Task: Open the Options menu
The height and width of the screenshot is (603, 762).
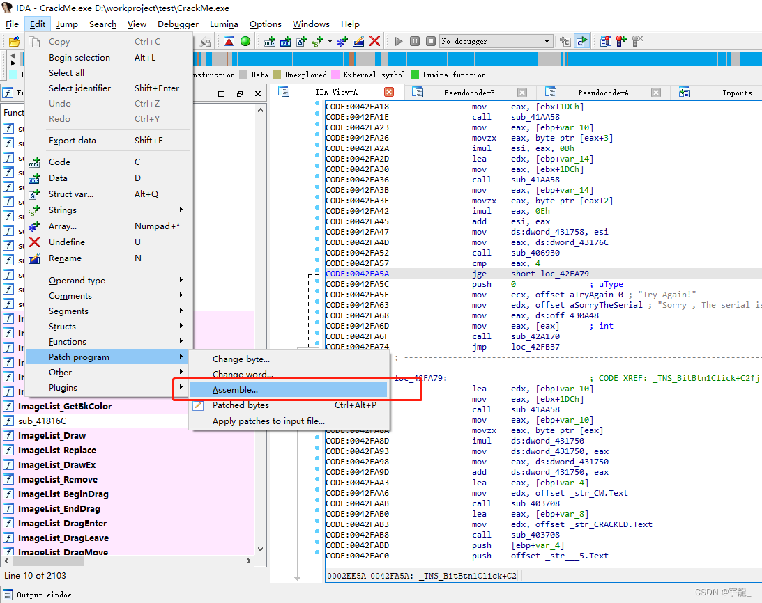Action: [266, 24]
